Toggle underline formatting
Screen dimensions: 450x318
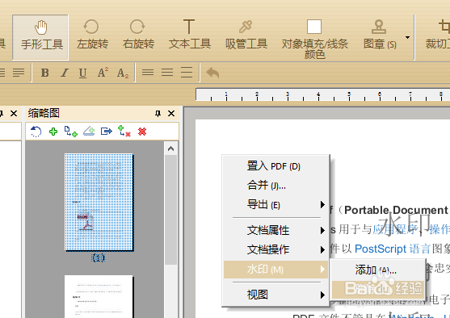tap(82, 73)
